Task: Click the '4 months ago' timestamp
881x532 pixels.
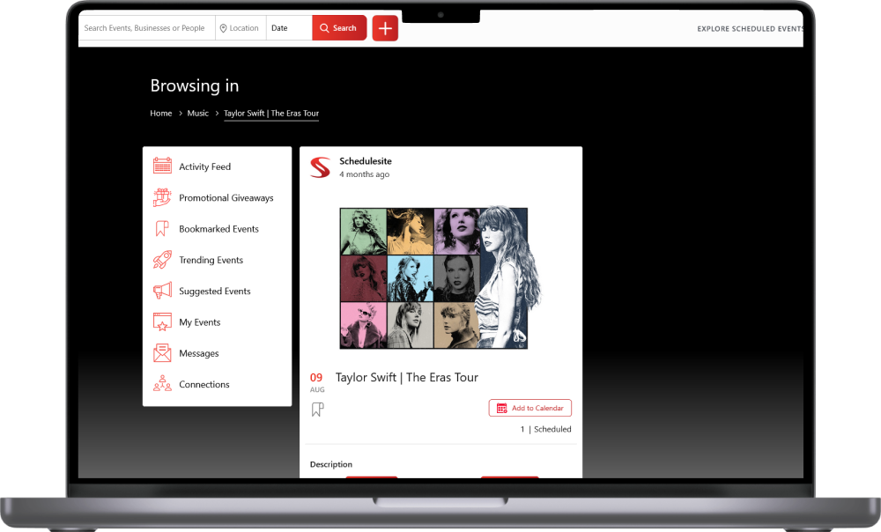Action: pyautogui.click(x=364, y=174)
